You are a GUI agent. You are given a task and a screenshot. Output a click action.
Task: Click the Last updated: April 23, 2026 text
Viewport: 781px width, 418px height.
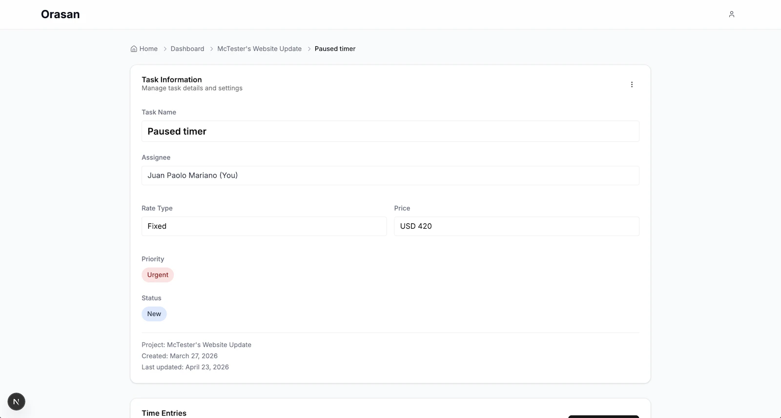pyautogui.click(x=185, y=367)
